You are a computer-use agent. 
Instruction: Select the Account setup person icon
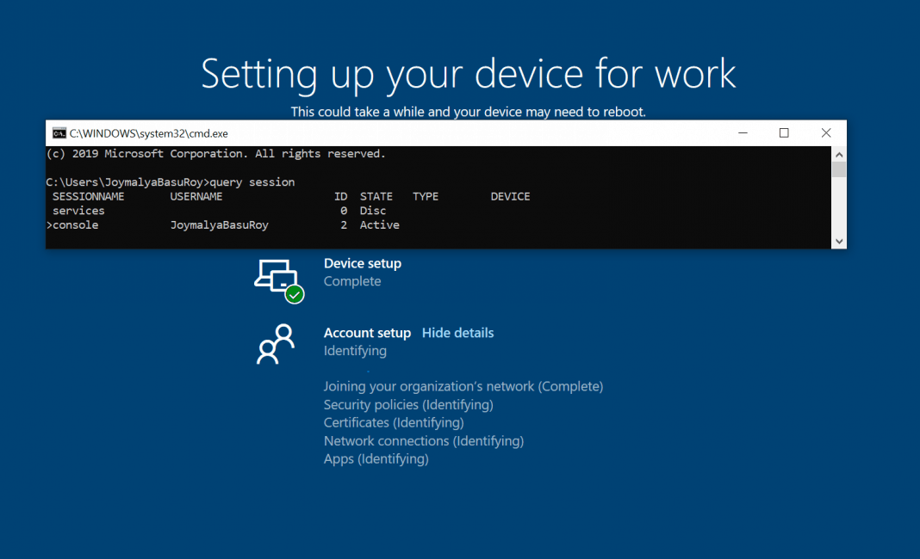pyautogui.click(x=275, y=344)
